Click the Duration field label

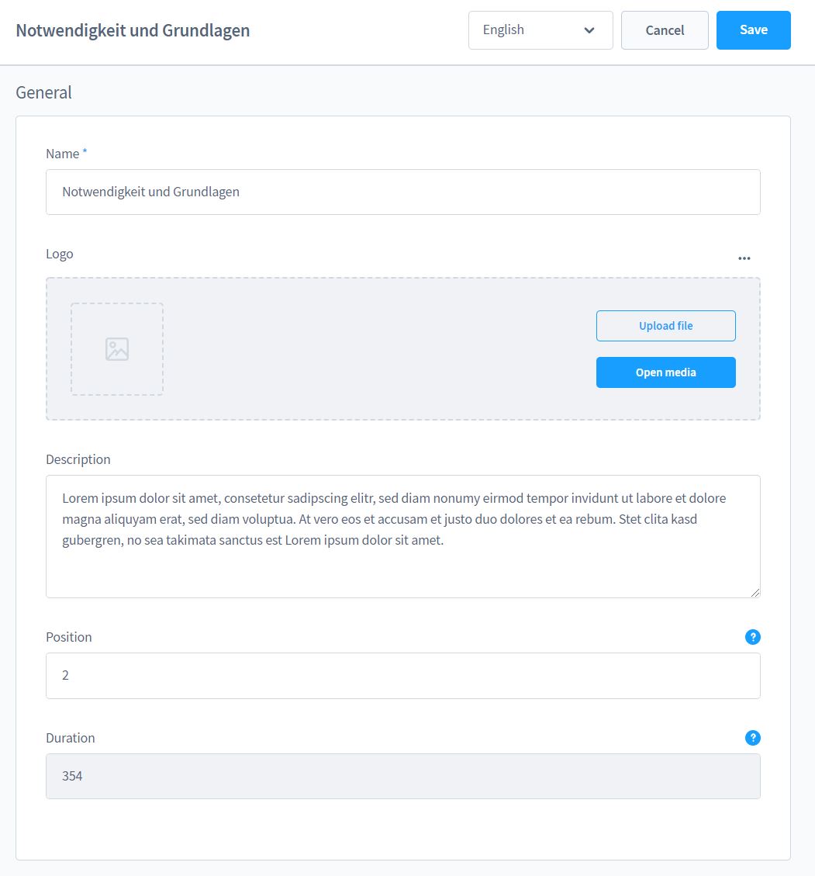(x=71, y=738)
